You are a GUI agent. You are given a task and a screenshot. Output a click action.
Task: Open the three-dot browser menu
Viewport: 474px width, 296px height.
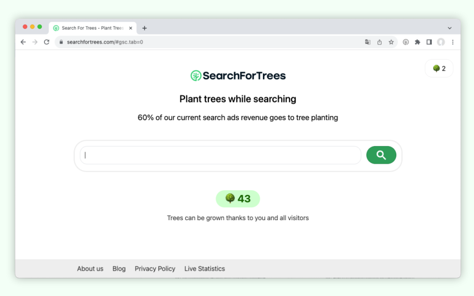coord(452,42)
